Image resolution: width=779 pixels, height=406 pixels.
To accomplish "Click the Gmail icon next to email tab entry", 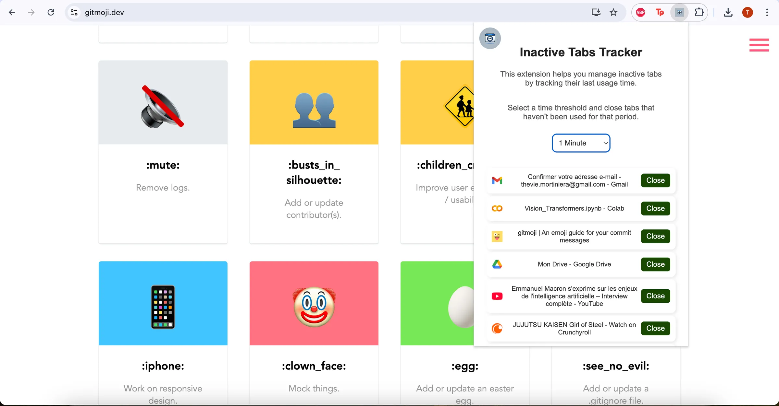I will pos(497,180).
